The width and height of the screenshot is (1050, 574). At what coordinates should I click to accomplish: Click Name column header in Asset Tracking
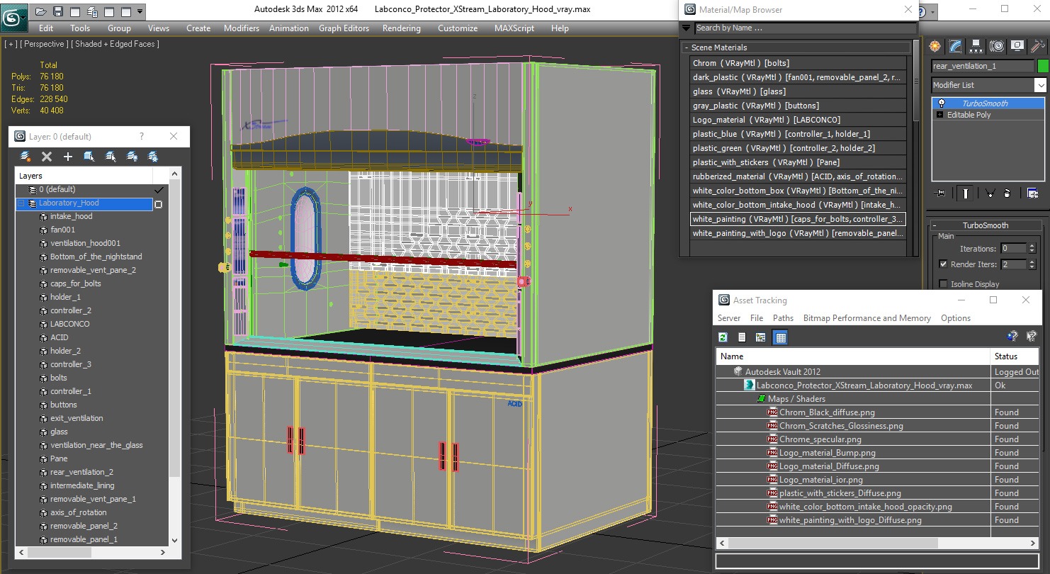(853, 356)
